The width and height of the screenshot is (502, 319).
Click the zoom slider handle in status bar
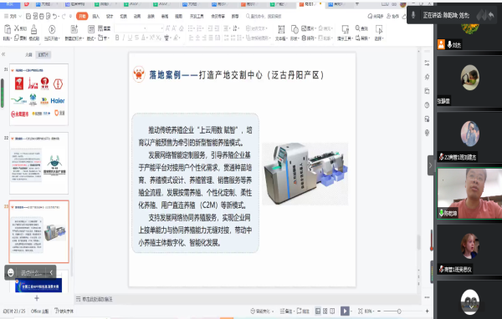[399, 311]
